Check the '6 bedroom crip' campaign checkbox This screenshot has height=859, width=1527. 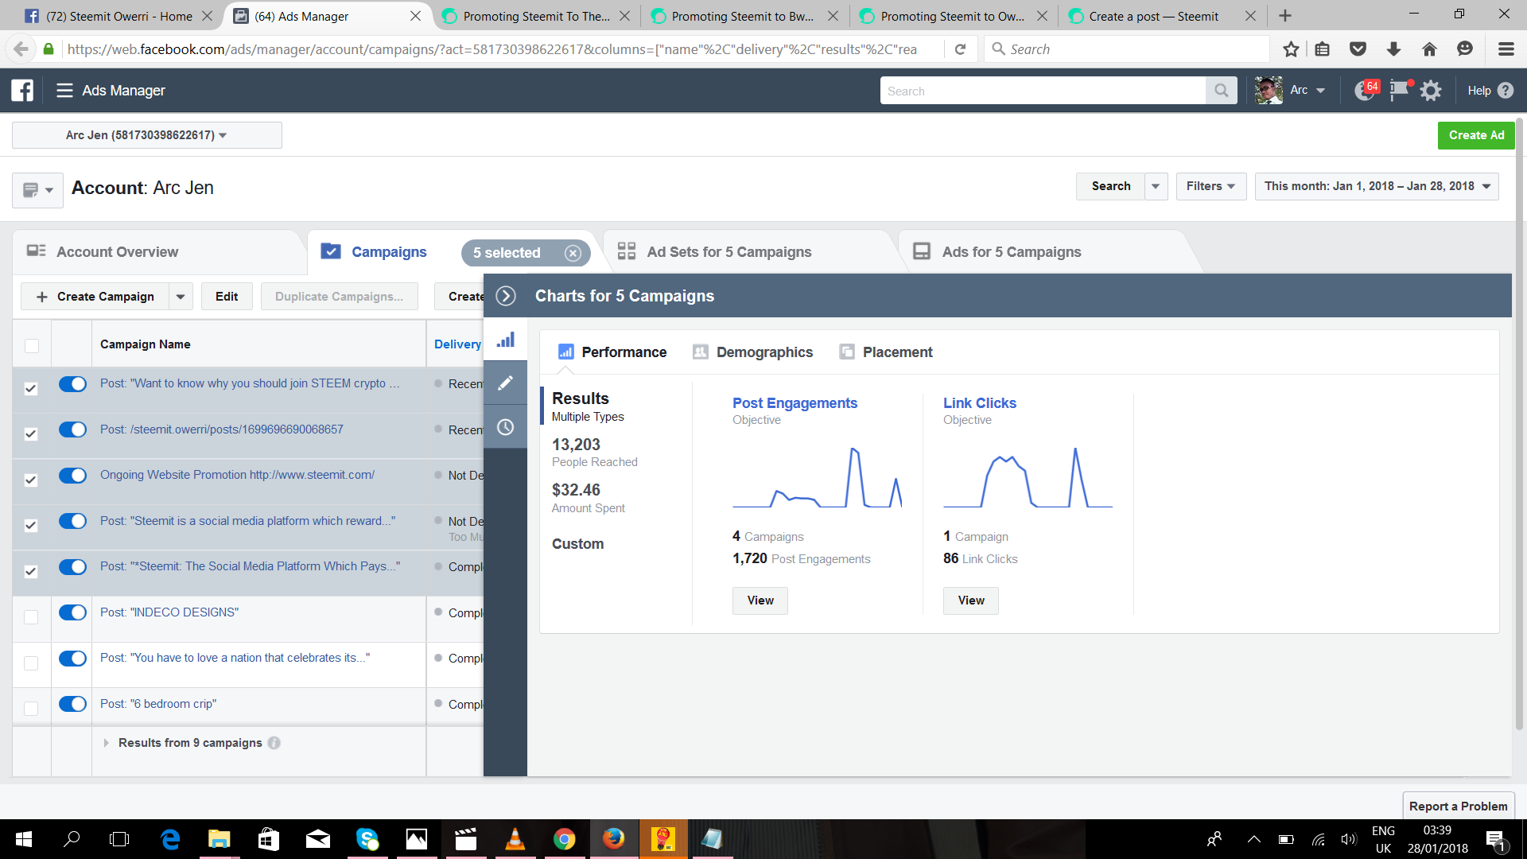click(31, 709)
